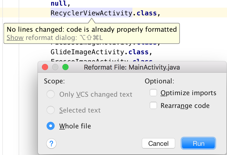
Task: Click the Show reformat dialog link
Action: pos(15,38)
